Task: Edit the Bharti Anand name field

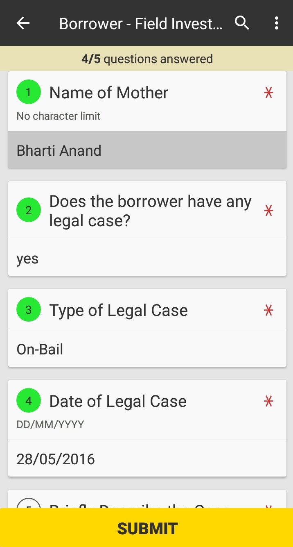Action: tap(147, 150)
